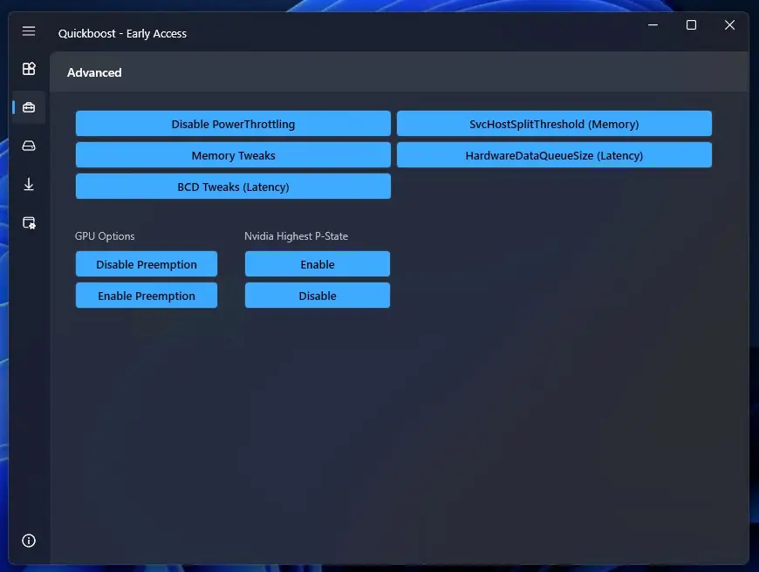Run Memory Tweaks
The width and height of the screenshot is (759, 572).
233,155
